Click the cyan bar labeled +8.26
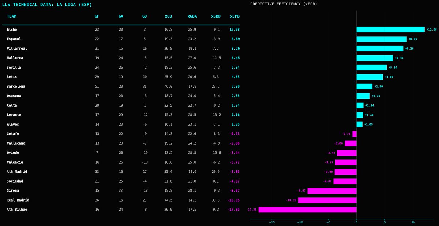The image size is (439, 226). pos(380,49)
